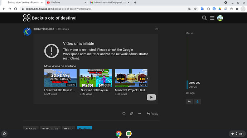247x138 pixels.
Task: Open the meburningslime username link
Action: (44, 29)
